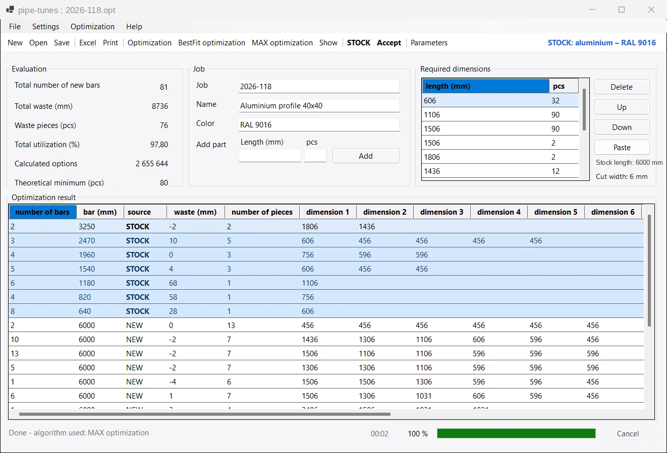Run MAX optimization
667x453 pixels.
(x=282, y=43)
